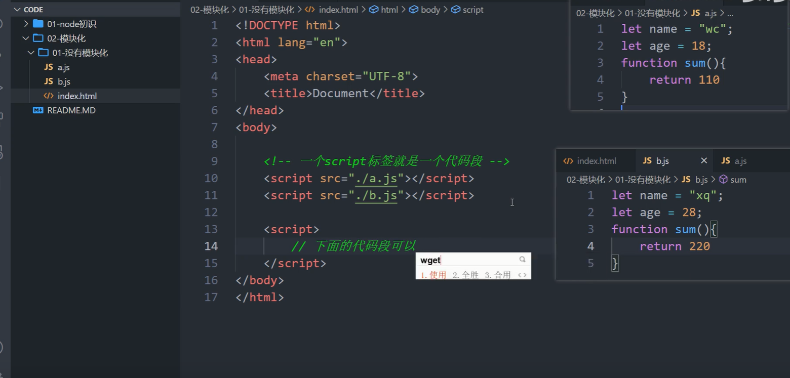Click the comment on line 9
This screenshot has height=378, width=790.
pos(386,161)
